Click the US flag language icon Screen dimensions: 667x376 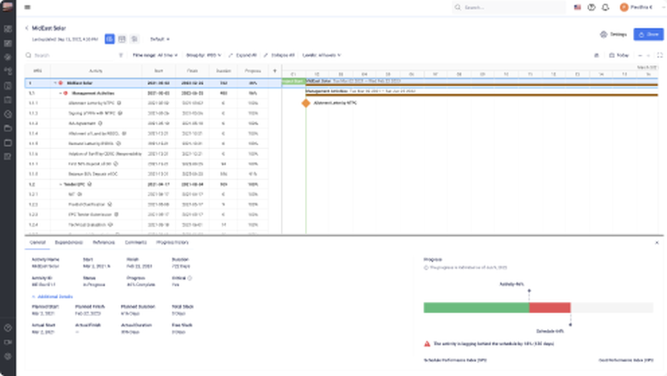click(x=577, y=7)
